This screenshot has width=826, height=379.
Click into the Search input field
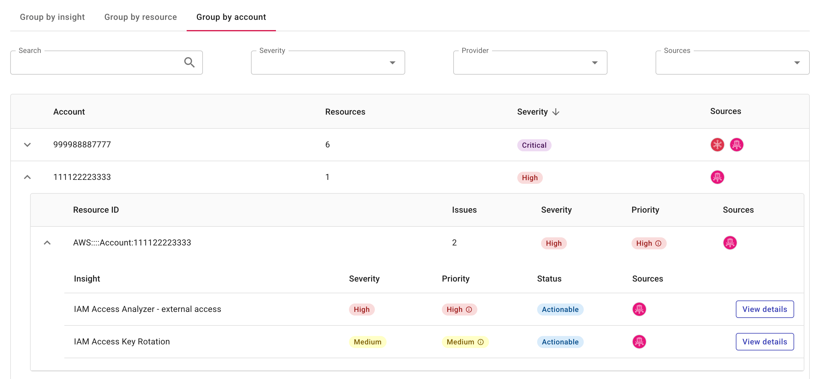tap(96, 63)
